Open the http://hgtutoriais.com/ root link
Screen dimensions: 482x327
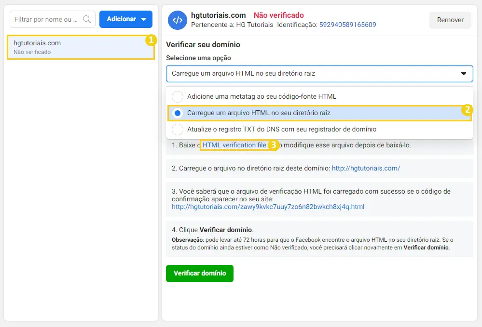point(366,168)
